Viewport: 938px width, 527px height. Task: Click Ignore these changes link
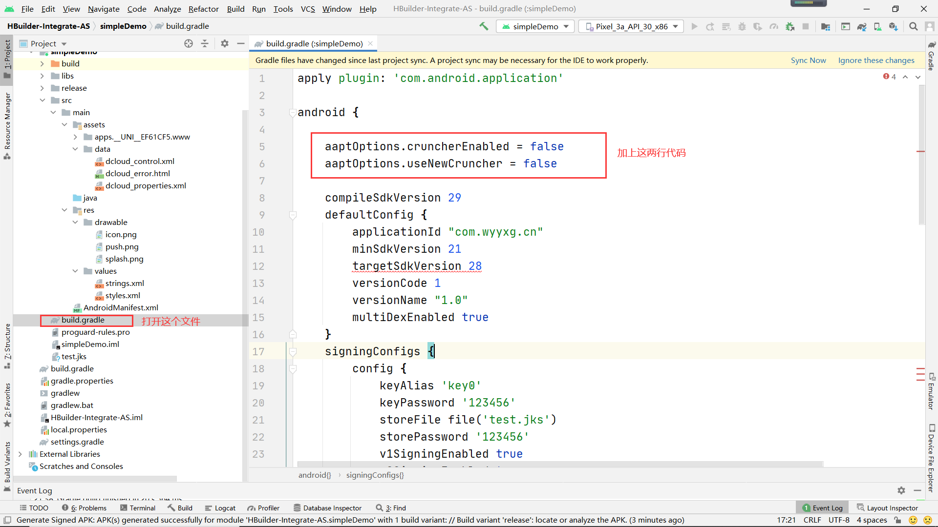(876, 60)
